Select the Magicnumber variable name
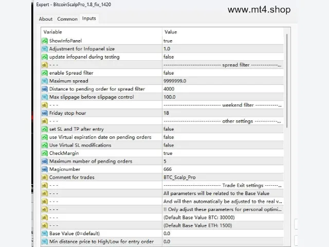Screen dimensions: 329x247 coord(65,169)
